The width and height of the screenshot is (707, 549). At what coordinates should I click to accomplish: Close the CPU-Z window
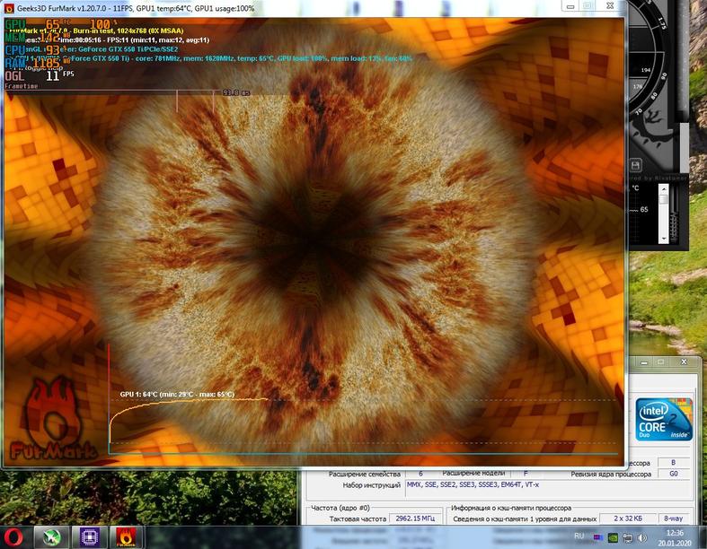[684, 362]
